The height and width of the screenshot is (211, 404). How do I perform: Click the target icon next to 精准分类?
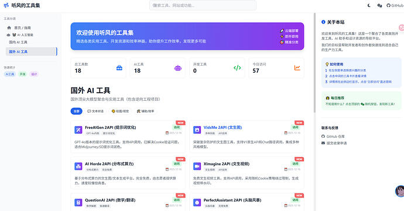click(282, 42)
